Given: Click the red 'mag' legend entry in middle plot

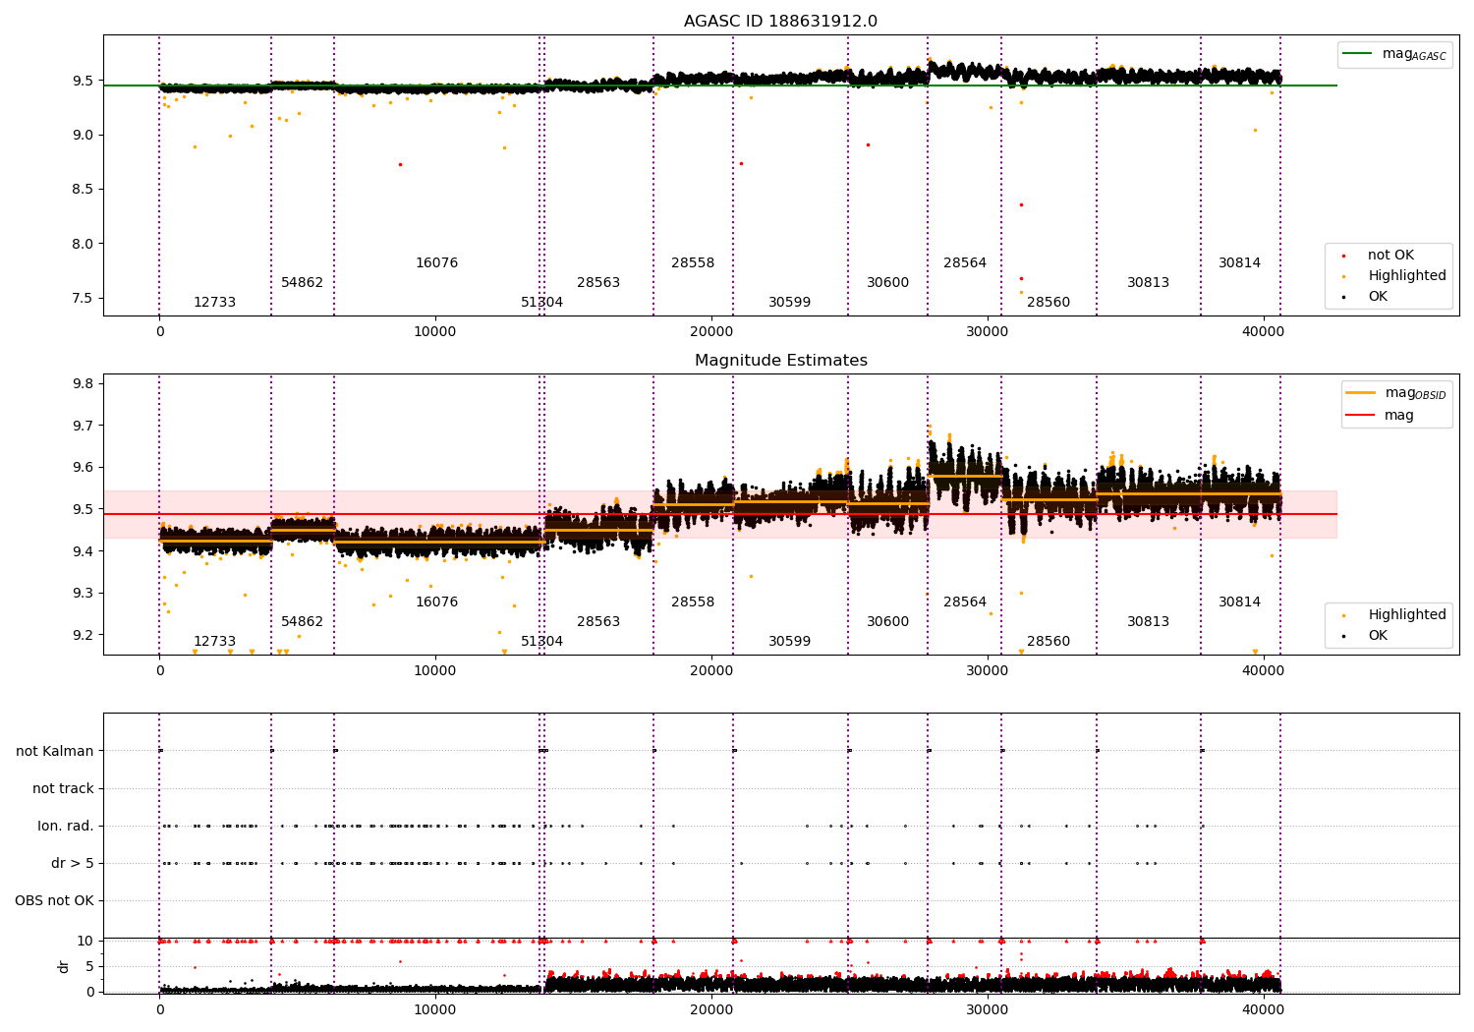Looking at the screenshot, I should click(x=1380, y=416).
